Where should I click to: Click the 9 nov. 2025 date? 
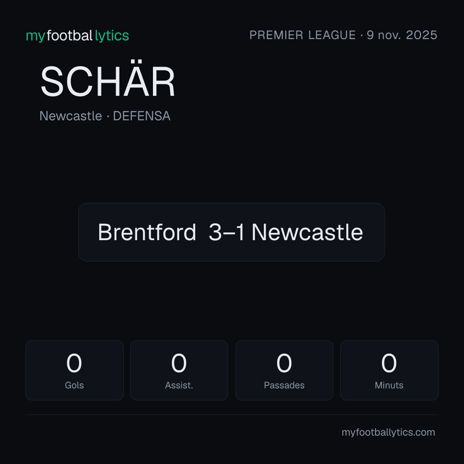(402, 35)
